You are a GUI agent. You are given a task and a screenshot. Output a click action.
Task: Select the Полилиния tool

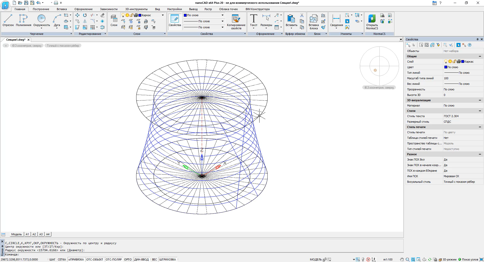[23, 20]
